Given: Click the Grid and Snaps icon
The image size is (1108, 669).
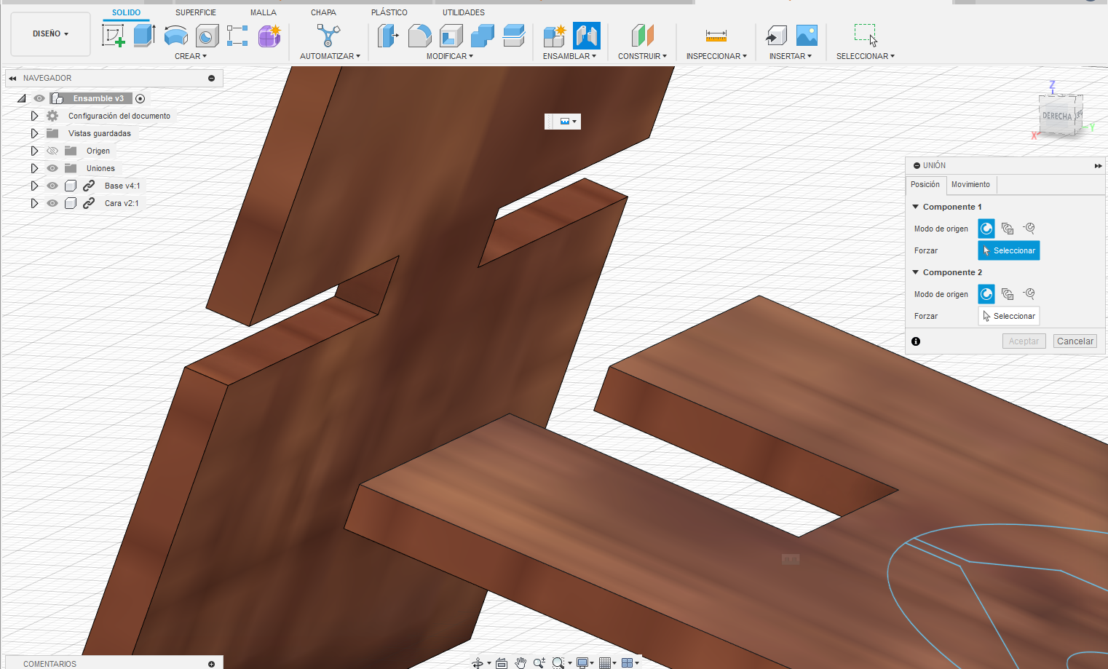Looking at the screenshot, I should [604, 662].
